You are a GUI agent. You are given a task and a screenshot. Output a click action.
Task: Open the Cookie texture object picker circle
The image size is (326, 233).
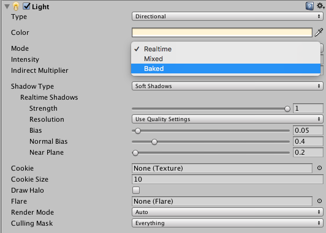click(x=319, y=168)
